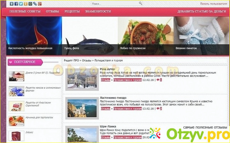Open the Отзывы menu item
The height and width of the screenshot is (143, 230).
click(x=52, y=11)
